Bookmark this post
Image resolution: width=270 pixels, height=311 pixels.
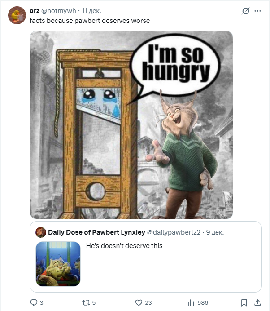[x=244, y=302]
